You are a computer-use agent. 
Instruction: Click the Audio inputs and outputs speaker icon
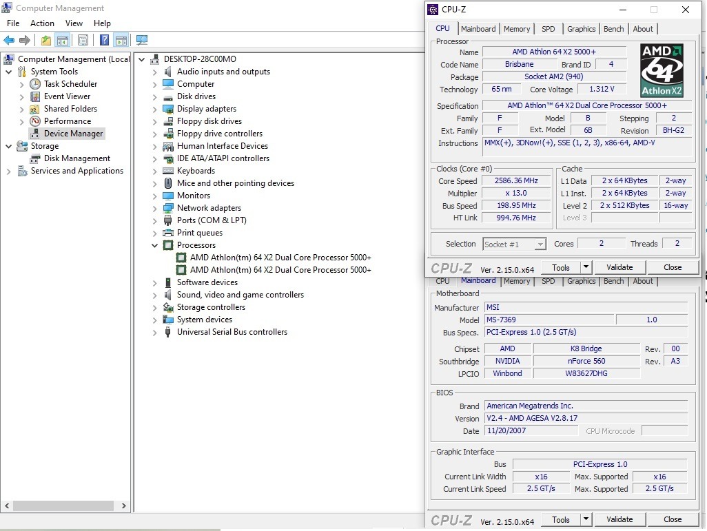coord(167,72)
